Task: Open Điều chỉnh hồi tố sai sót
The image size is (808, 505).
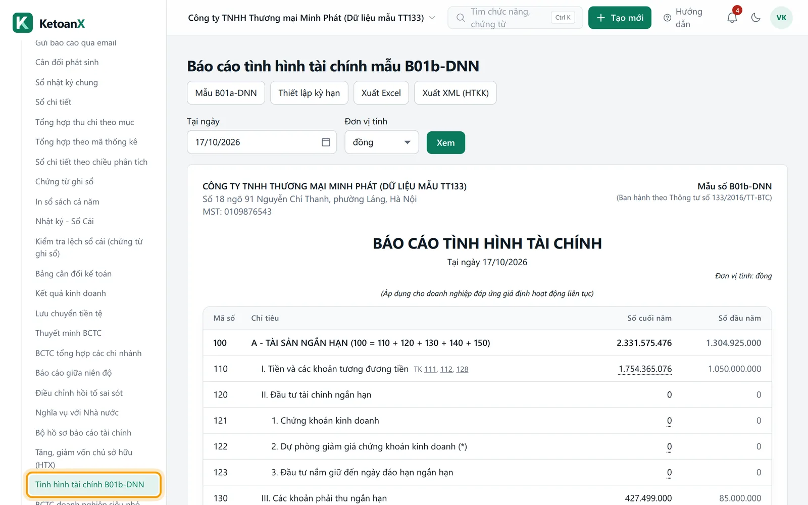Action: click(79, 393)
